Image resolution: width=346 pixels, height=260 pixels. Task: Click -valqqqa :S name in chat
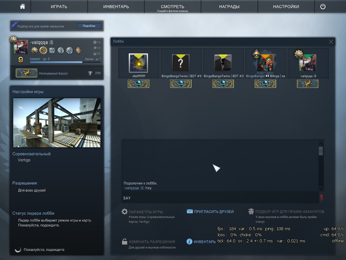pos(134,188)
